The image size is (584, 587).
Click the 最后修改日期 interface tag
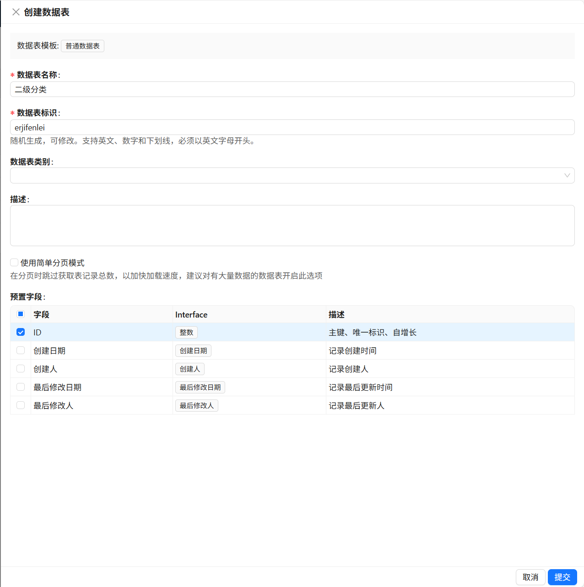200,387
